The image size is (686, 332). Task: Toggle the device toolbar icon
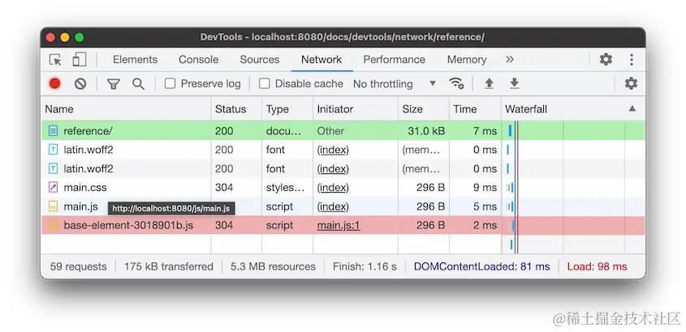[x=80, y=60]
